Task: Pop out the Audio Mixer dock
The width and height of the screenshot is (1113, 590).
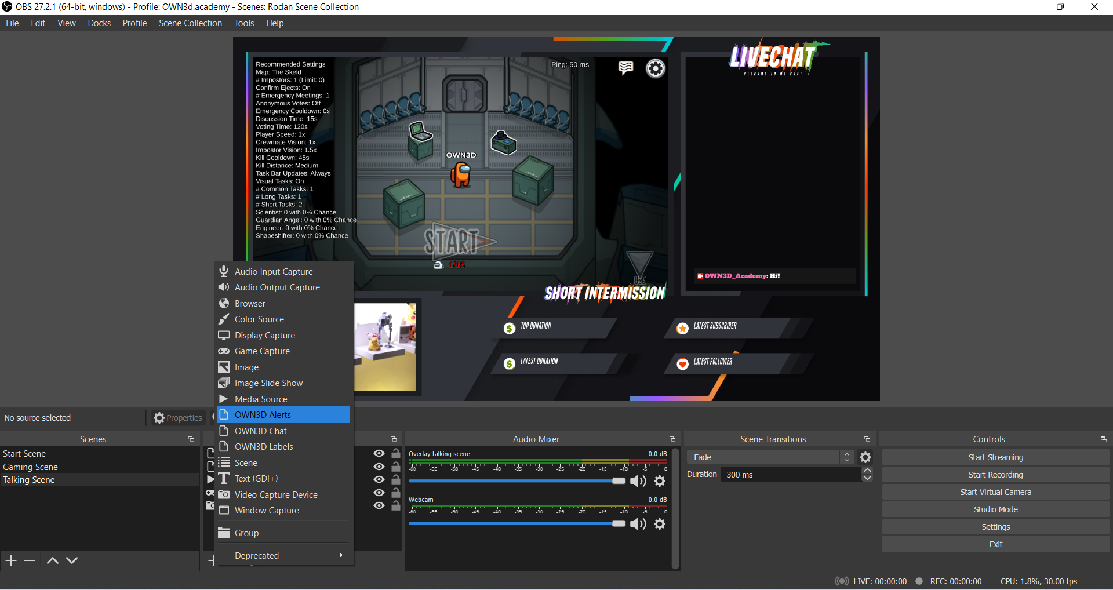Action: tap(672, 439)
